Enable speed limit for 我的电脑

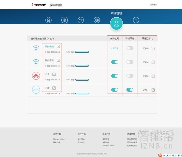pos(130,48)
